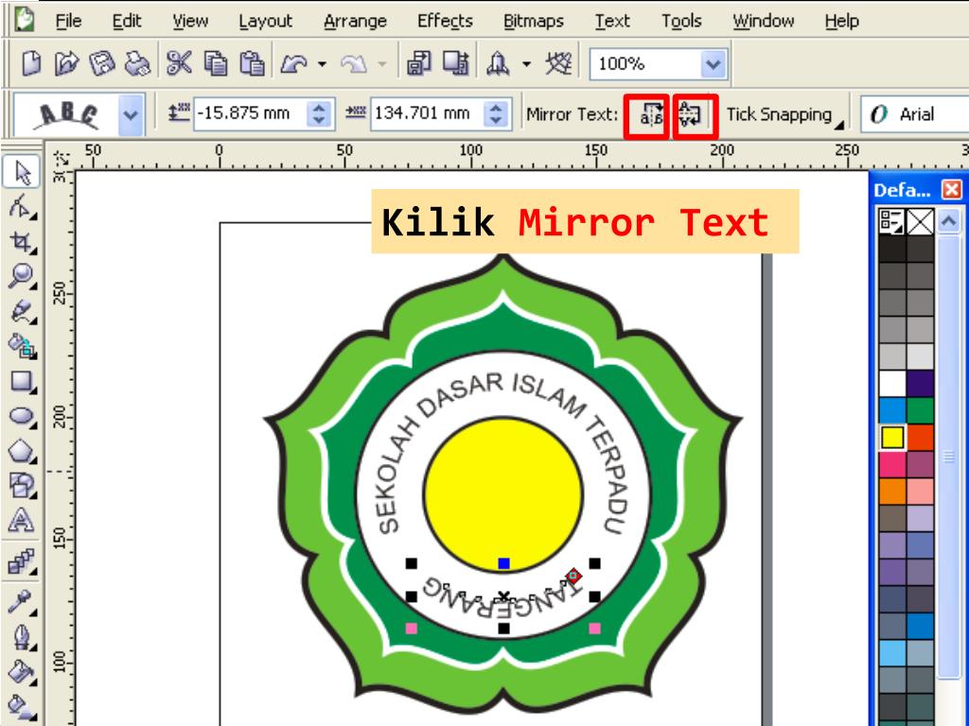969x726 pixels.
Task: Select the Basic shapes tool
Action: click(22, 485)
